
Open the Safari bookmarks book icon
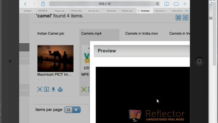click(167, 4)
